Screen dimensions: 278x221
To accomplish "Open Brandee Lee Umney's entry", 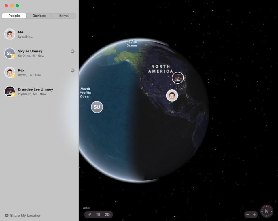I will (x=35, y=91).
